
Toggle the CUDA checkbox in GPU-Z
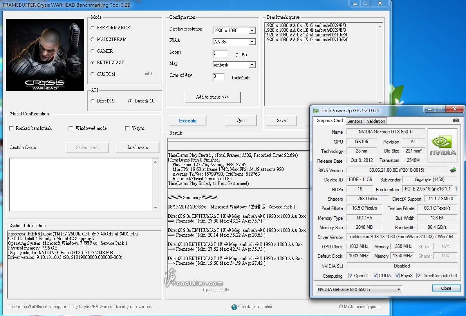point(375,276)
